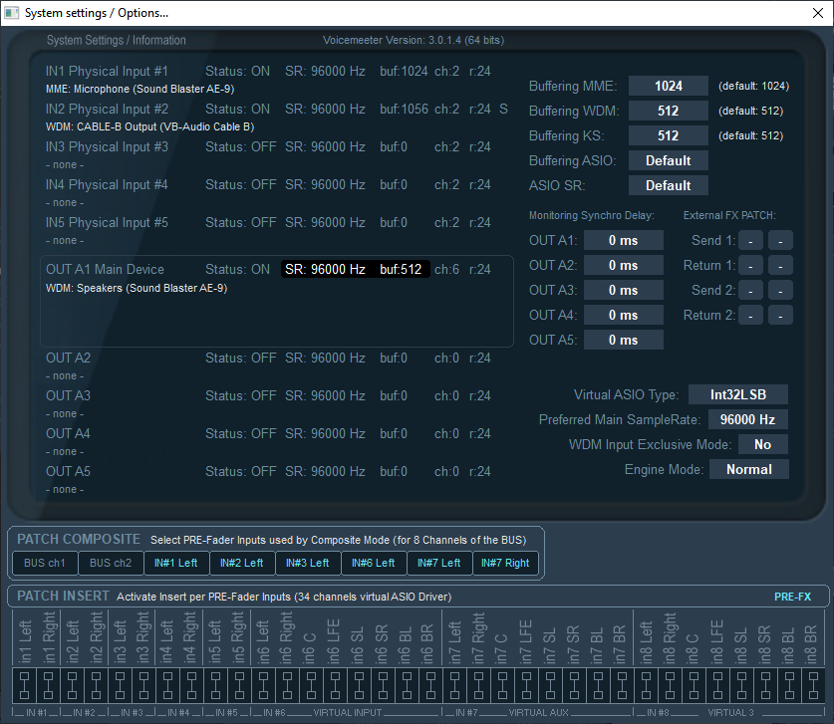Screen dimensions: 834x724
Task: Enable the in6 LFE insert switch
Action: (336, 686)
